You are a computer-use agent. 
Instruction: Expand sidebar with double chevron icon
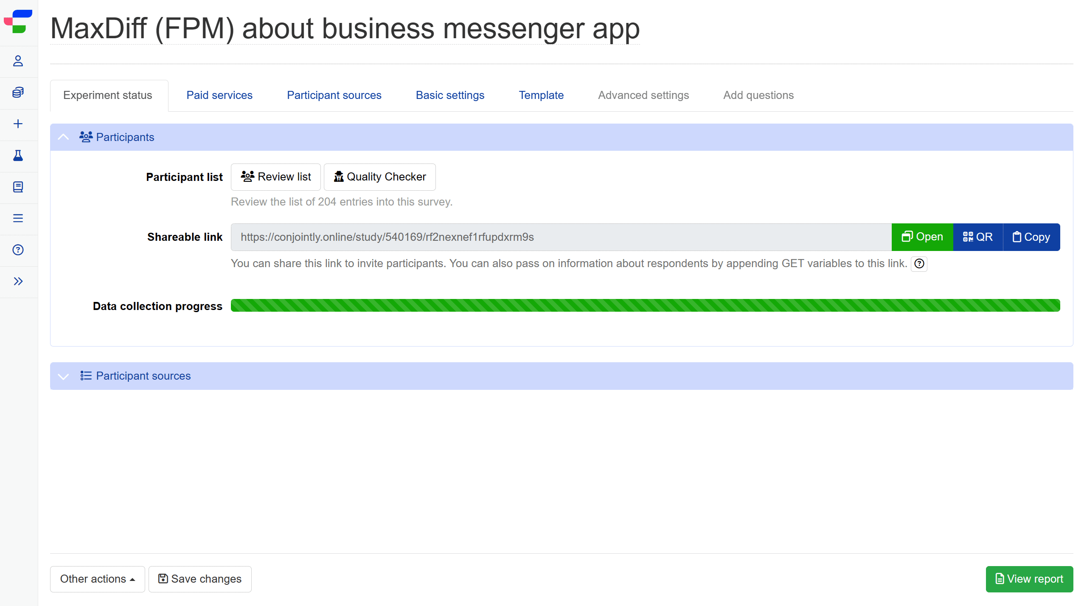tap(18, 281)
